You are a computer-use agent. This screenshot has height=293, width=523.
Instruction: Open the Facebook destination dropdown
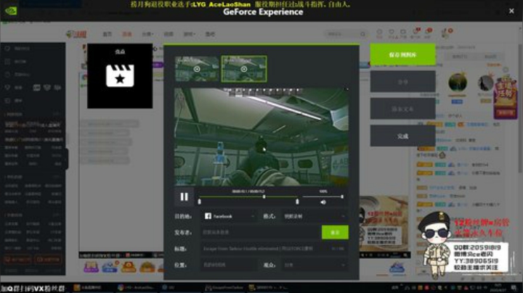pyautogui.click(x=230, y=216)
